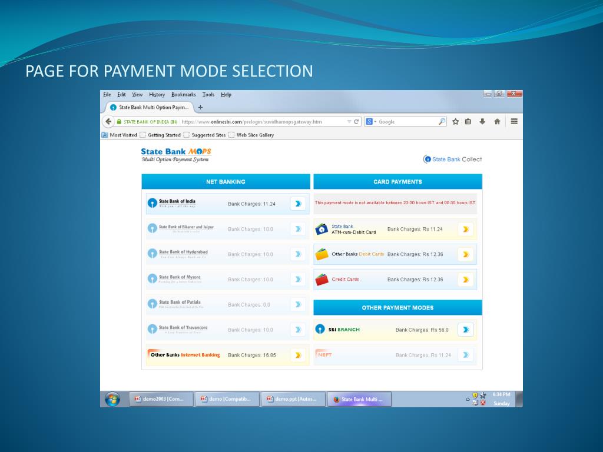Click the arrow button for State Bank of India
The height and width of the screenshot is (452, 603).
click(x=298, y=204)
